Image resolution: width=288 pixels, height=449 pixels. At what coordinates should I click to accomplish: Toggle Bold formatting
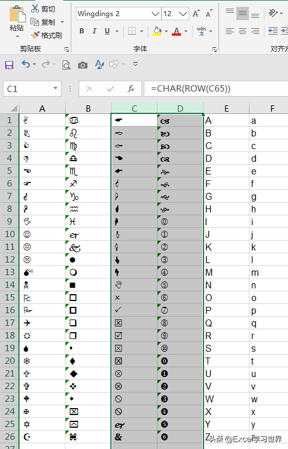click(82, 31)
